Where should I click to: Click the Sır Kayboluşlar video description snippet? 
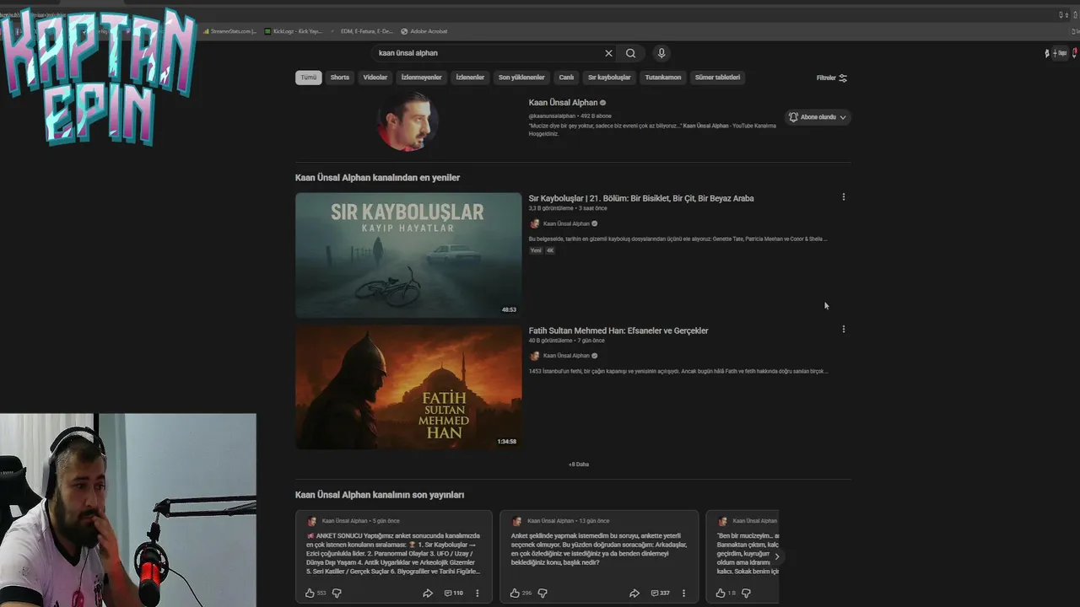click(678, 239)
